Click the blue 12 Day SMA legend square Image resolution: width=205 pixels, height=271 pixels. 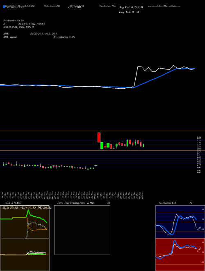4,7
